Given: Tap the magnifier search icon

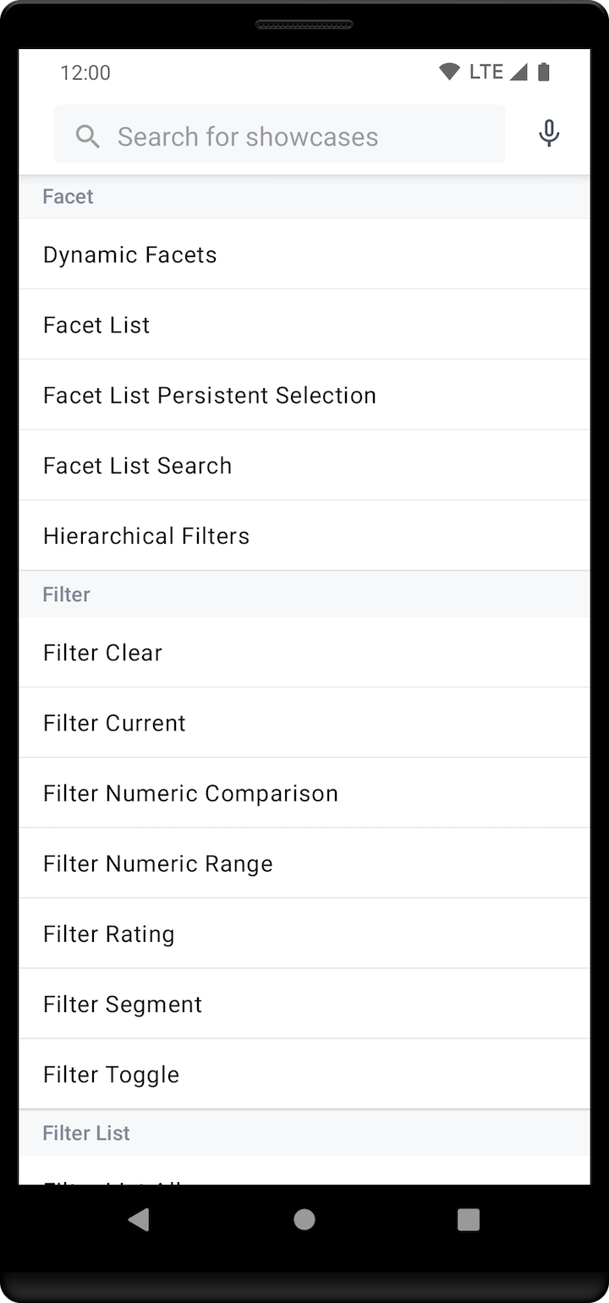Looking at the screenshot, I should coord(88,136).
